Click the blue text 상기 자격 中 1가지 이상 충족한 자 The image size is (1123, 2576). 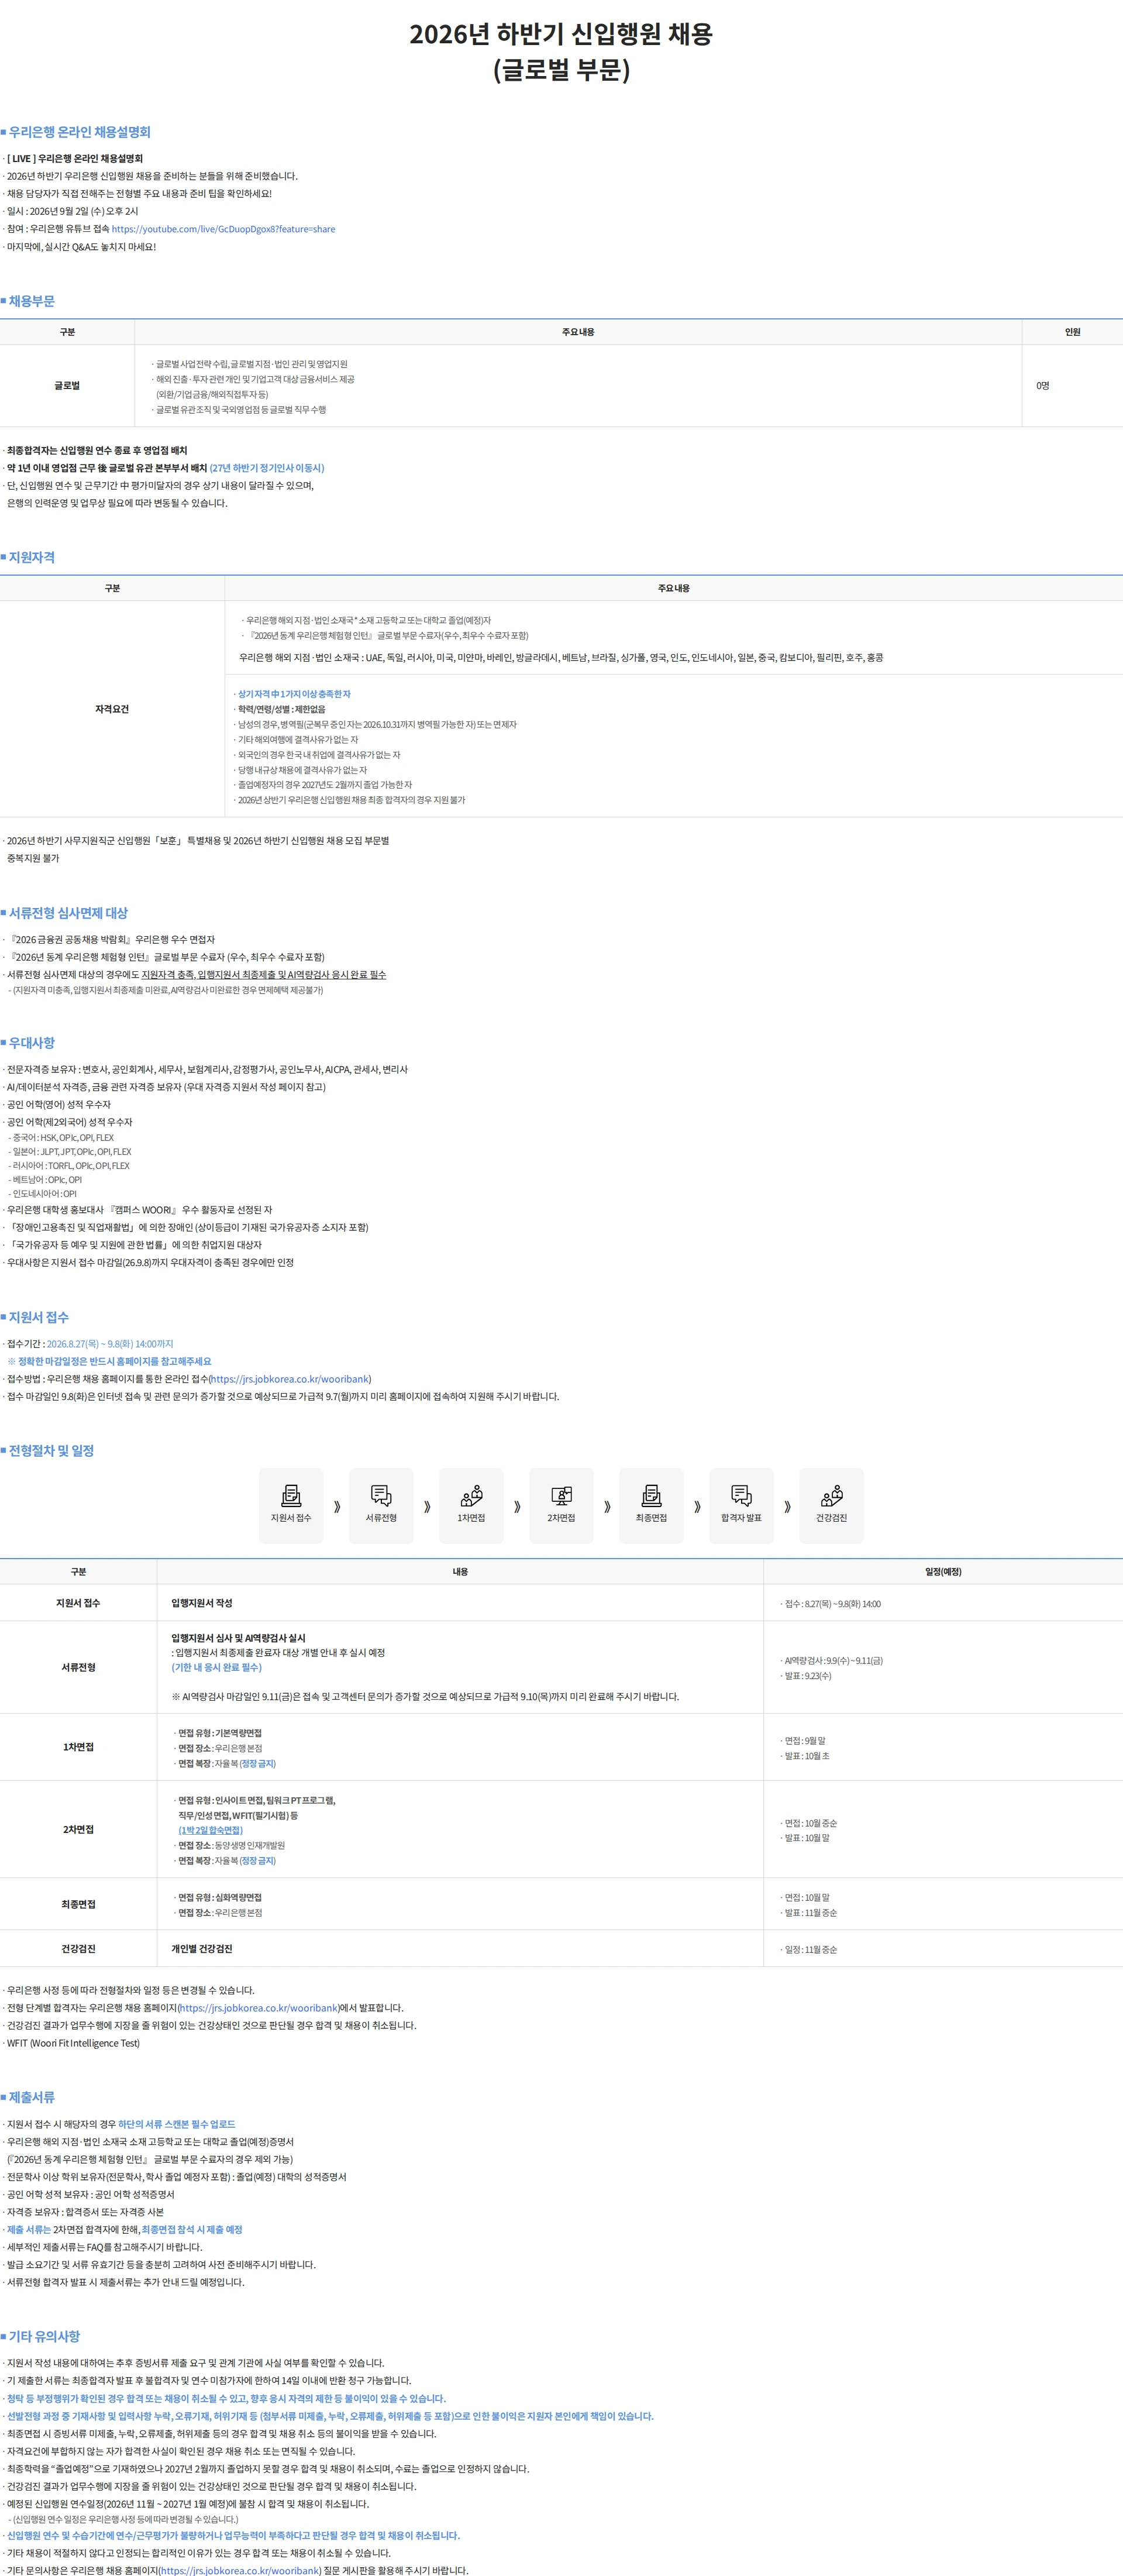[x=294, y=694]
